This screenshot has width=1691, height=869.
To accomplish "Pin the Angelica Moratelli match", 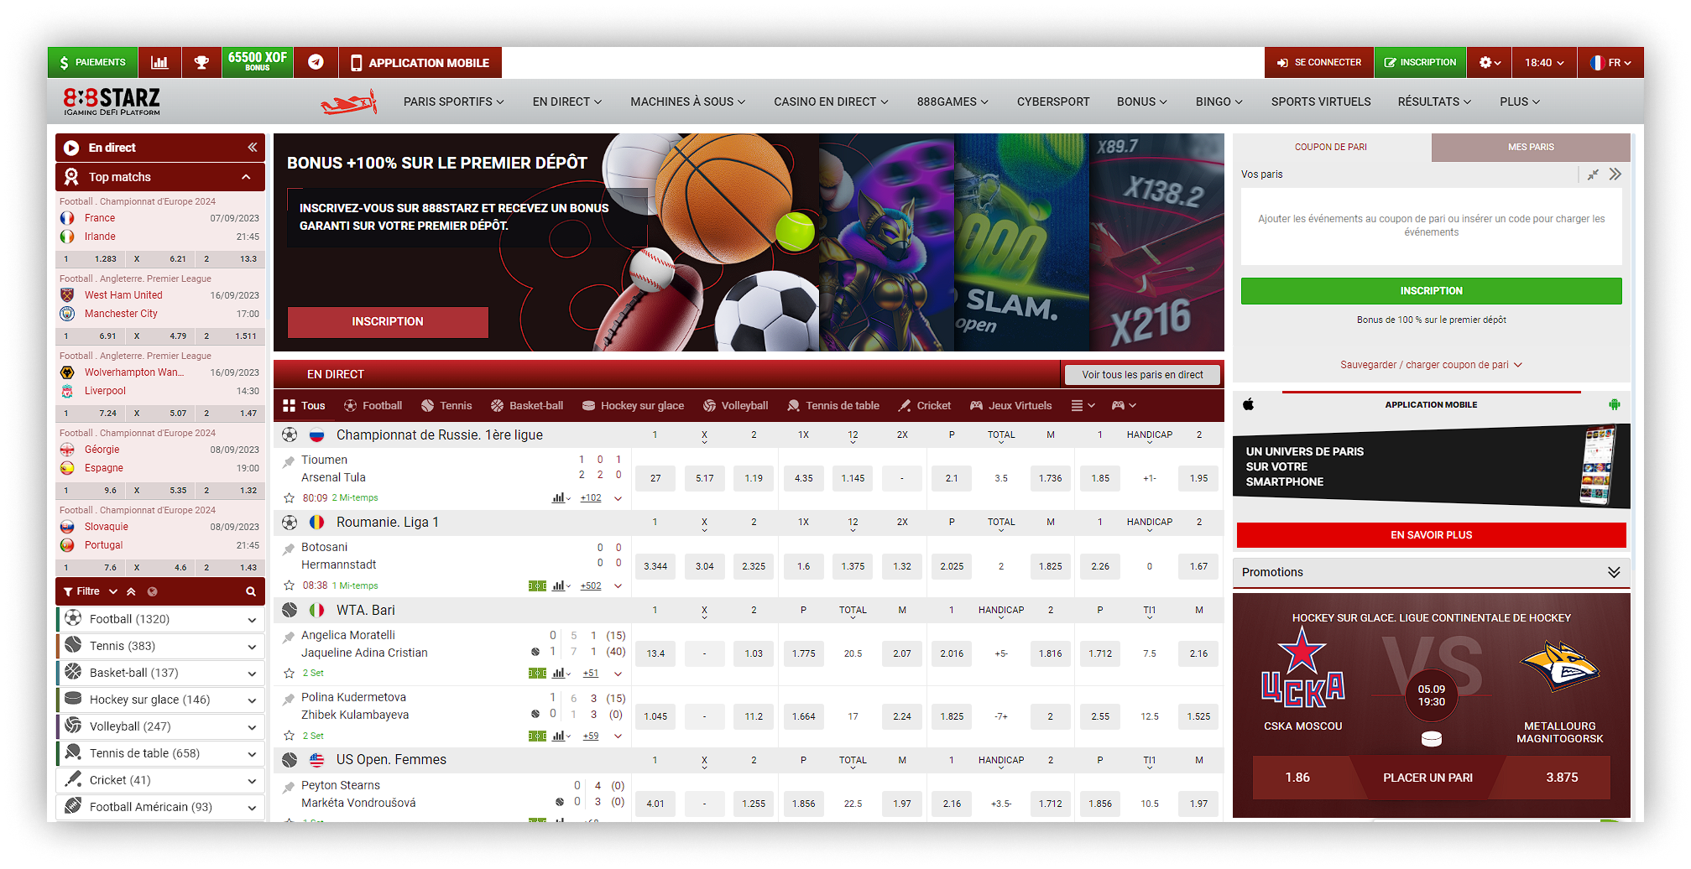I will [x=288, y=637].
